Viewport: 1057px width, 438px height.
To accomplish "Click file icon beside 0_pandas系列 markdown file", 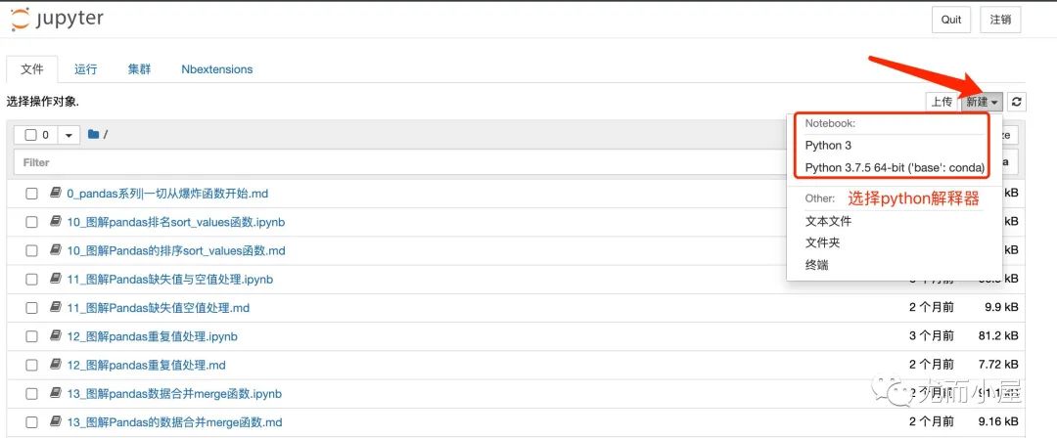I will 56,194.
